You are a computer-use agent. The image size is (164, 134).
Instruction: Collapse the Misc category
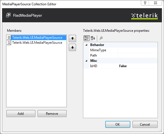(x=86, y=61)
